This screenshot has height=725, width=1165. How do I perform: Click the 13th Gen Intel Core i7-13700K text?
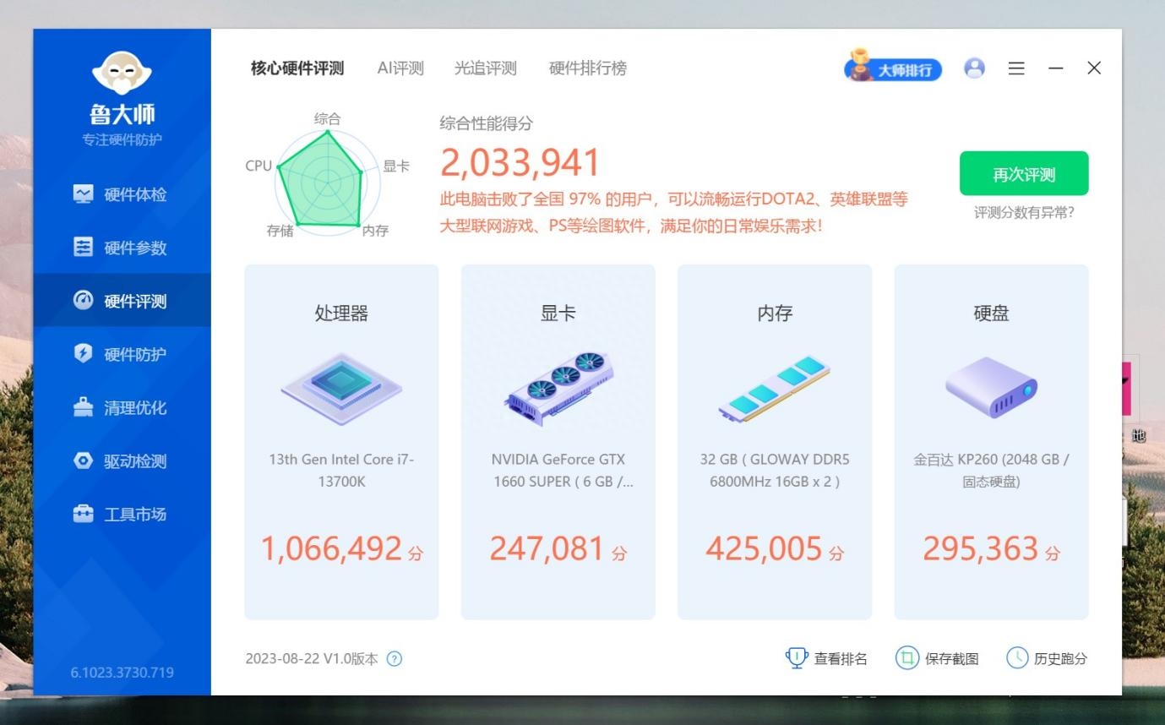point(341,471)
